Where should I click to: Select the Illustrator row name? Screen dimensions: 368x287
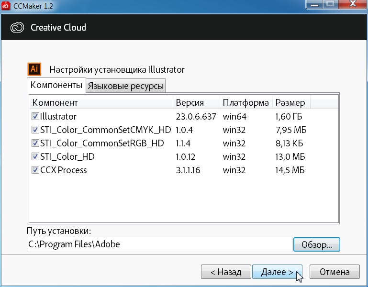pyautogui.click(x=58, y=116)
